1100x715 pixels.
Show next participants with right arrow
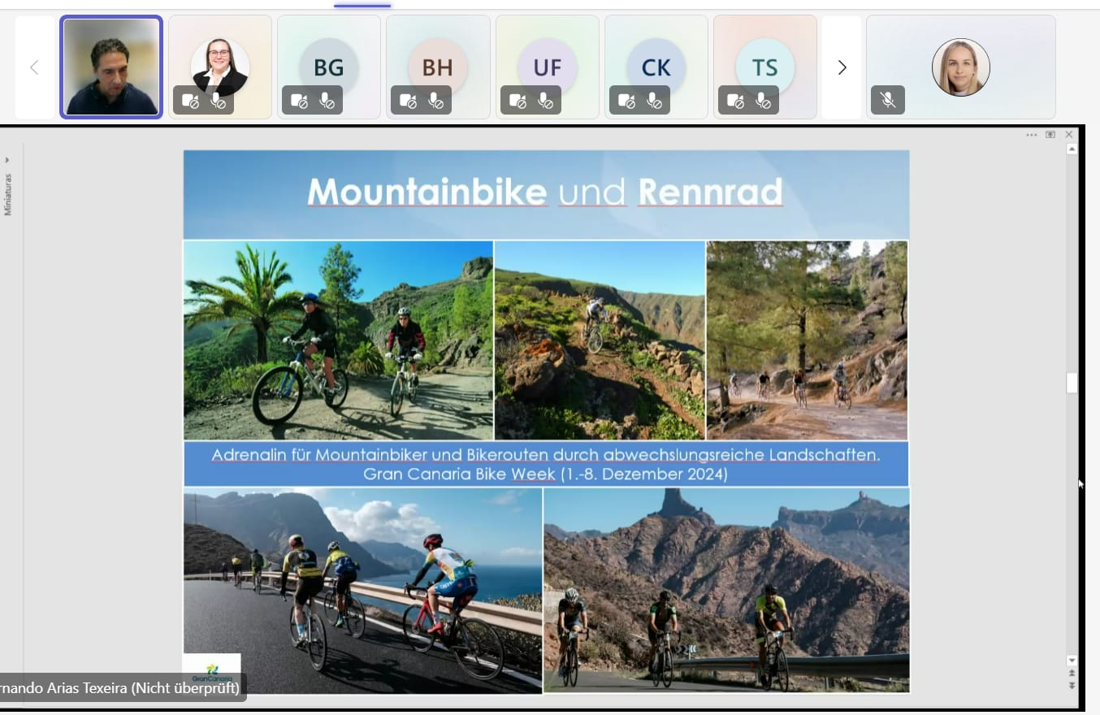tap(842, 67)
